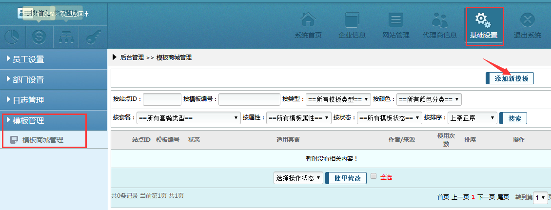Toggle the 全选 select-all checkbox

[374, 176]
